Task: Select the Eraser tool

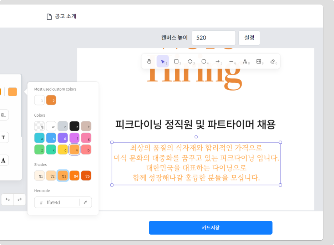Action: (273, 61)
